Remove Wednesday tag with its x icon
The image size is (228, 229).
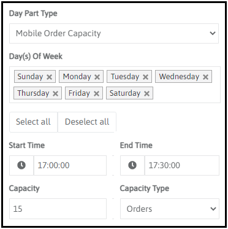(205, 77)
